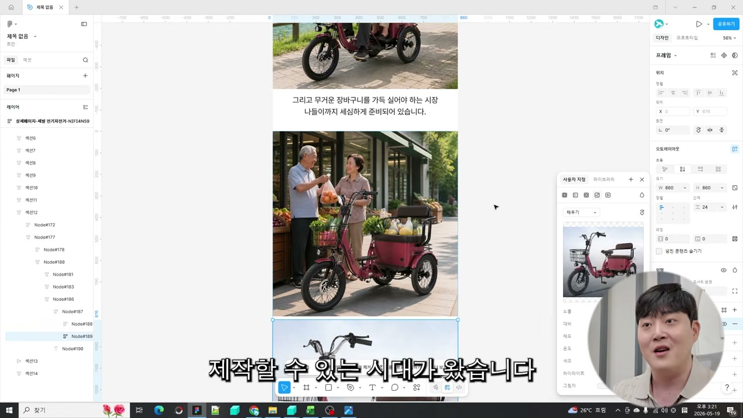Open the Actions components tool
743x418 pixels.
click(416, 387)
